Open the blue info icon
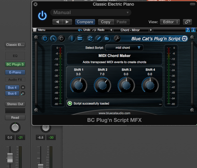The image size is (197, 168). 193,30
